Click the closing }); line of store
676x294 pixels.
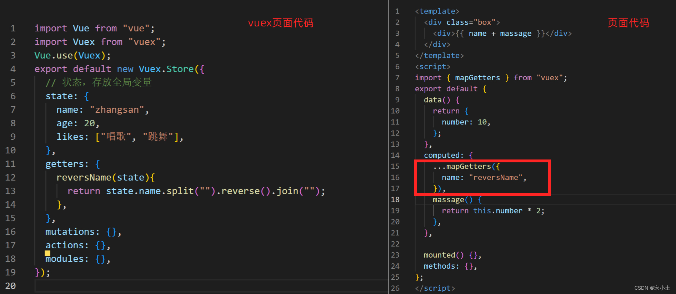(42, 272)
